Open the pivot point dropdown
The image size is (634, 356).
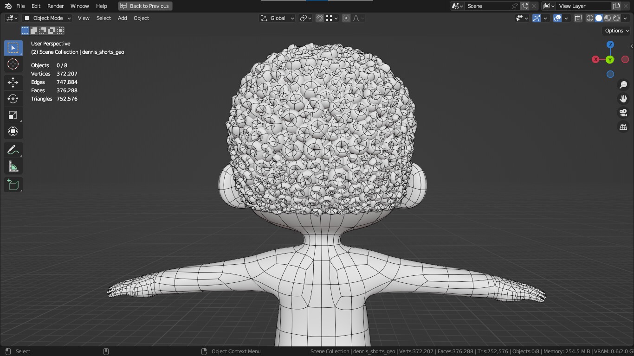coord(305,18)
